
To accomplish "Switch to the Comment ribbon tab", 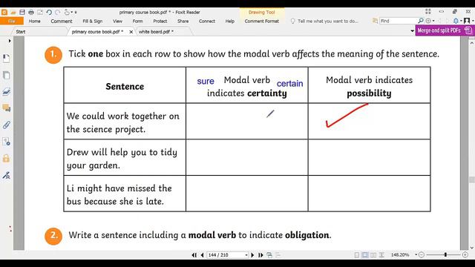I will click(62, 22).
